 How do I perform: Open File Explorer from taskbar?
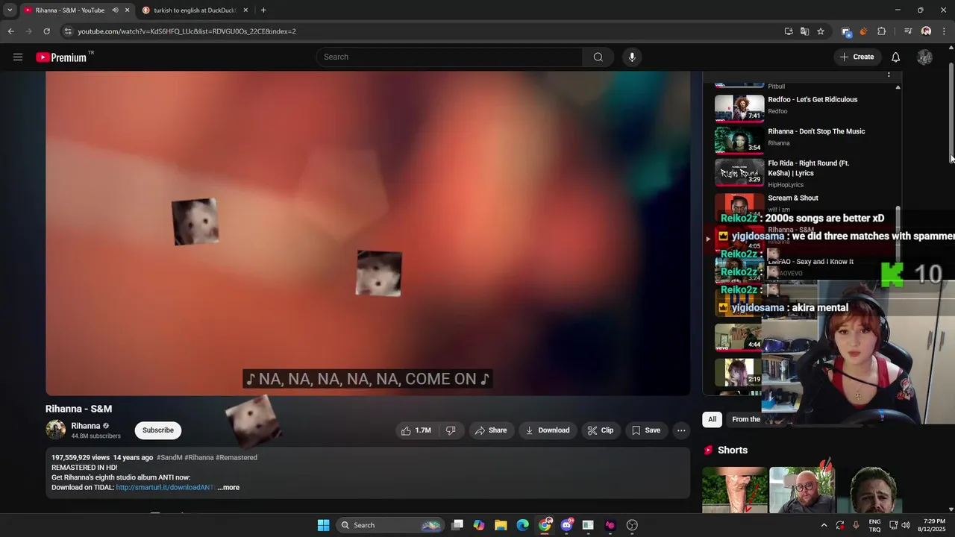[x=501, y=525]
